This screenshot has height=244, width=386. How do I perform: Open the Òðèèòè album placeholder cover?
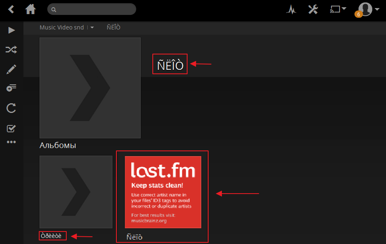click(x=76, y=192)
